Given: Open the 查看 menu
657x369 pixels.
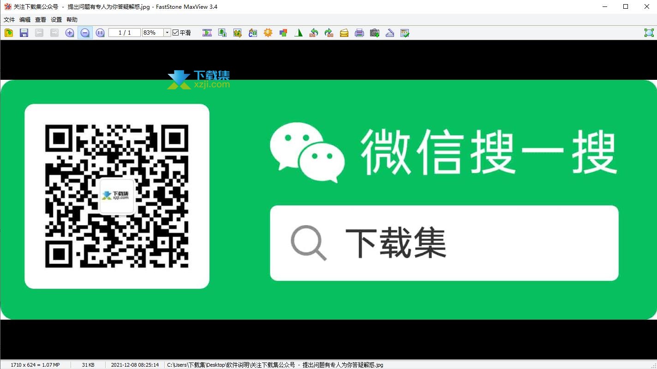Looking at the screenshot, I should 41,20.
